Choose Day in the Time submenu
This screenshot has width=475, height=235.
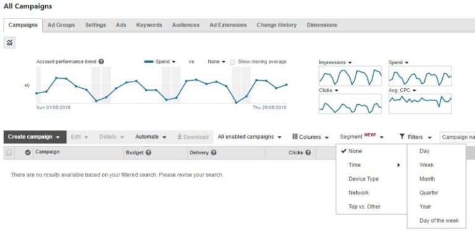pyautogui.click(x=437, y=151)
